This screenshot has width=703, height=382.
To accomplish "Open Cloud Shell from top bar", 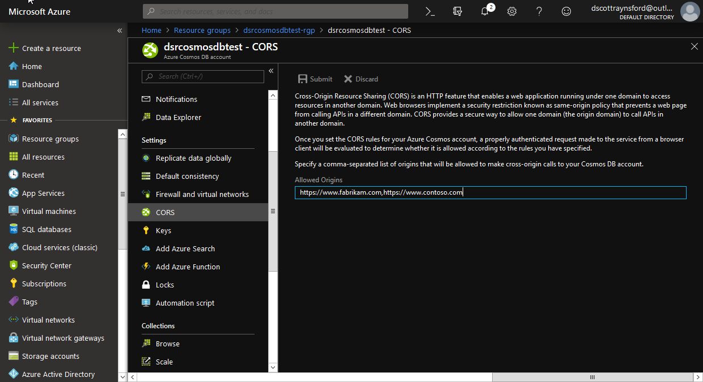I will coord(430,11).
